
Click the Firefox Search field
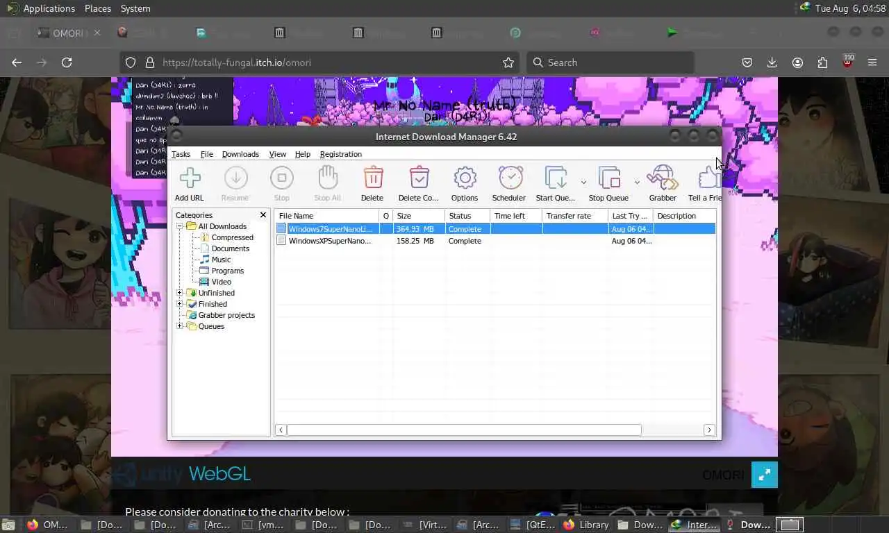[610, 62]
